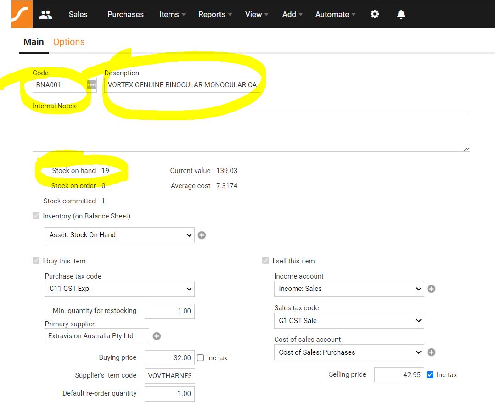
Task: Open the contacts people icon
Action: (x=45, y=15)
